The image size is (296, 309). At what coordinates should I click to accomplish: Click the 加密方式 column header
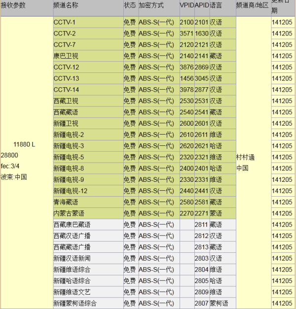click(x=151, y=5)
